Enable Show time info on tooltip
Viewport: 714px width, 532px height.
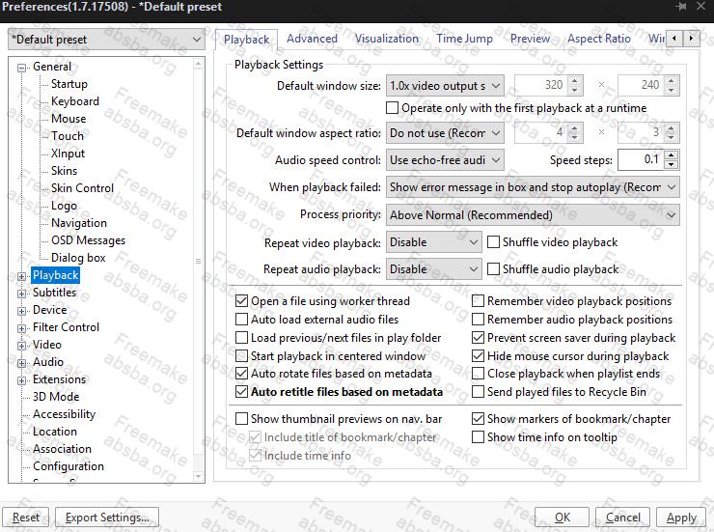click(x=478, y=436)
